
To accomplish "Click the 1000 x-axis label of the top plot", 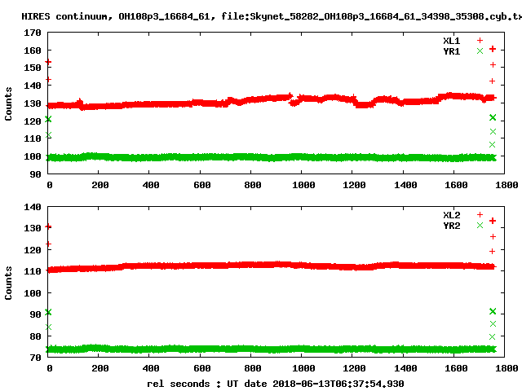I will (303, 185).
